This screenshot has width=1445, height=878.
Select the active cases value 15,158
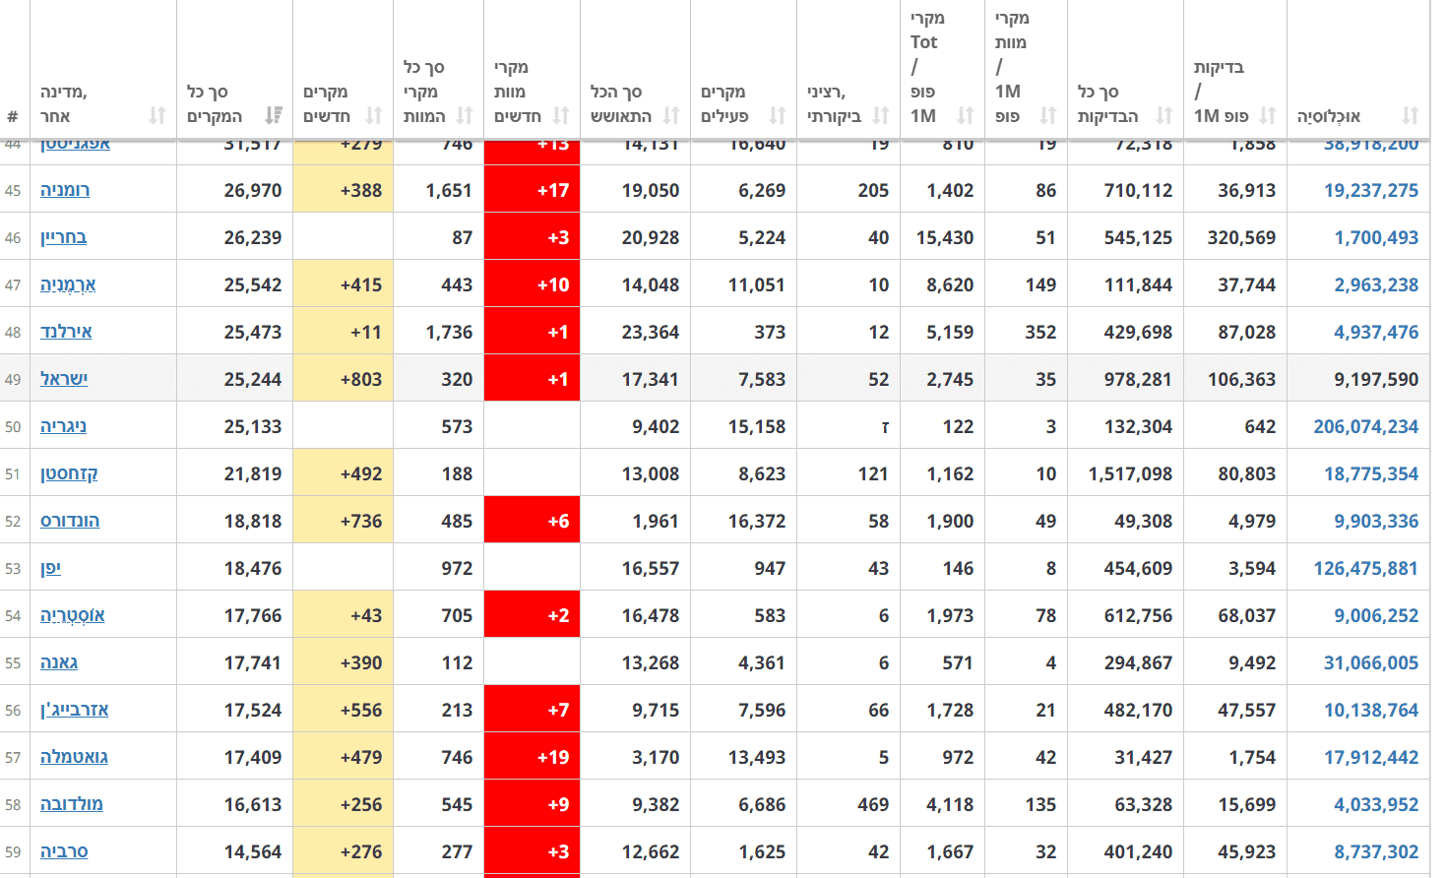(757, 426)
